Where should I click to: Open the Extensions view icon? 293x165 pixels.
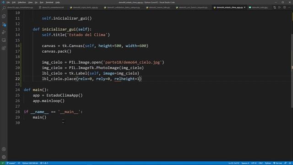pyautogui.click(x=4, y=48)
